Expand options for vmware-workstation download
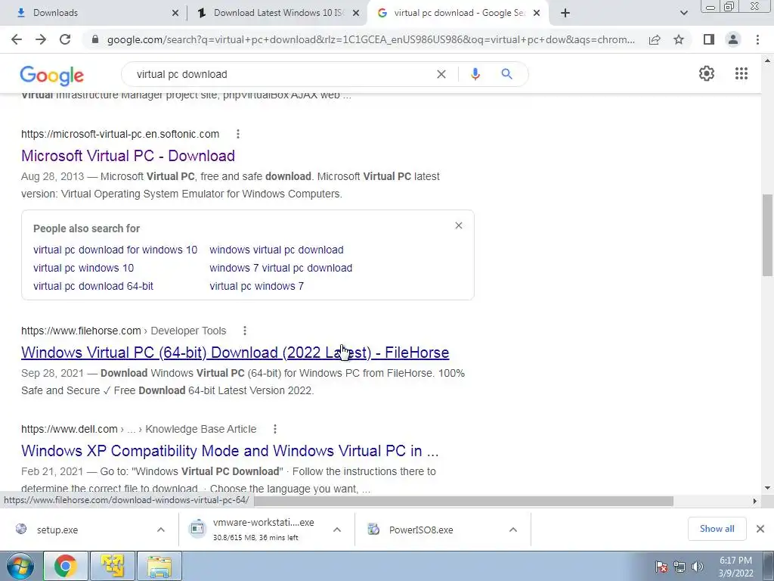Screen dimensions: 774x581 337,530
